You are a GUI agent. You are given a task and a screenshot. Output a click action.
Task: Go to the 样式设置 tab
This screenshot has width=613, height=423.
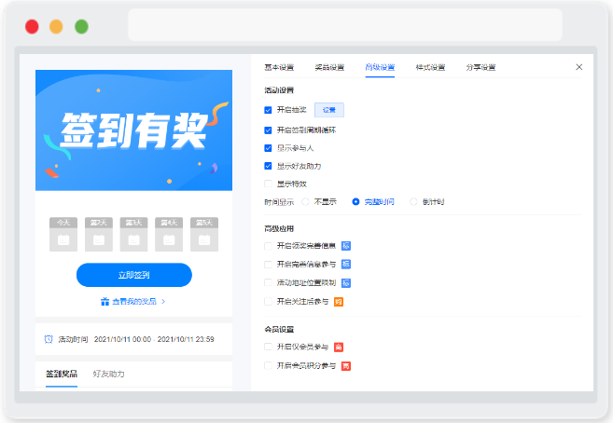tap(430, 67)
